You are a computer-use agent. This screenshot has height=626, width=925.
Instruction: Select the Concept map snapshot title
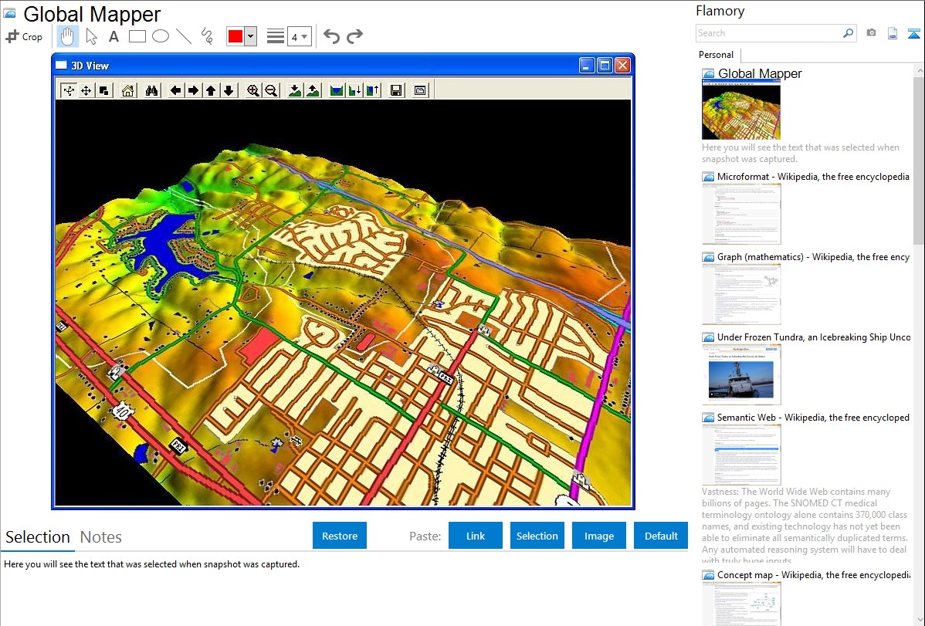click(x=814, y=575)
